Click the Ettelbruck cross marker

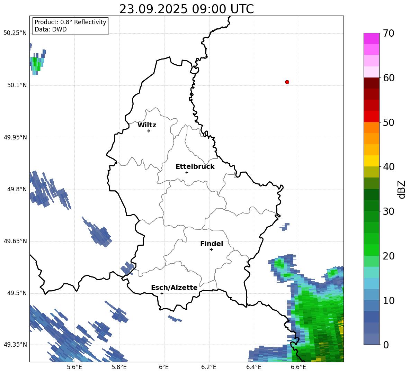pyautogui.click(x=187, y=172)
